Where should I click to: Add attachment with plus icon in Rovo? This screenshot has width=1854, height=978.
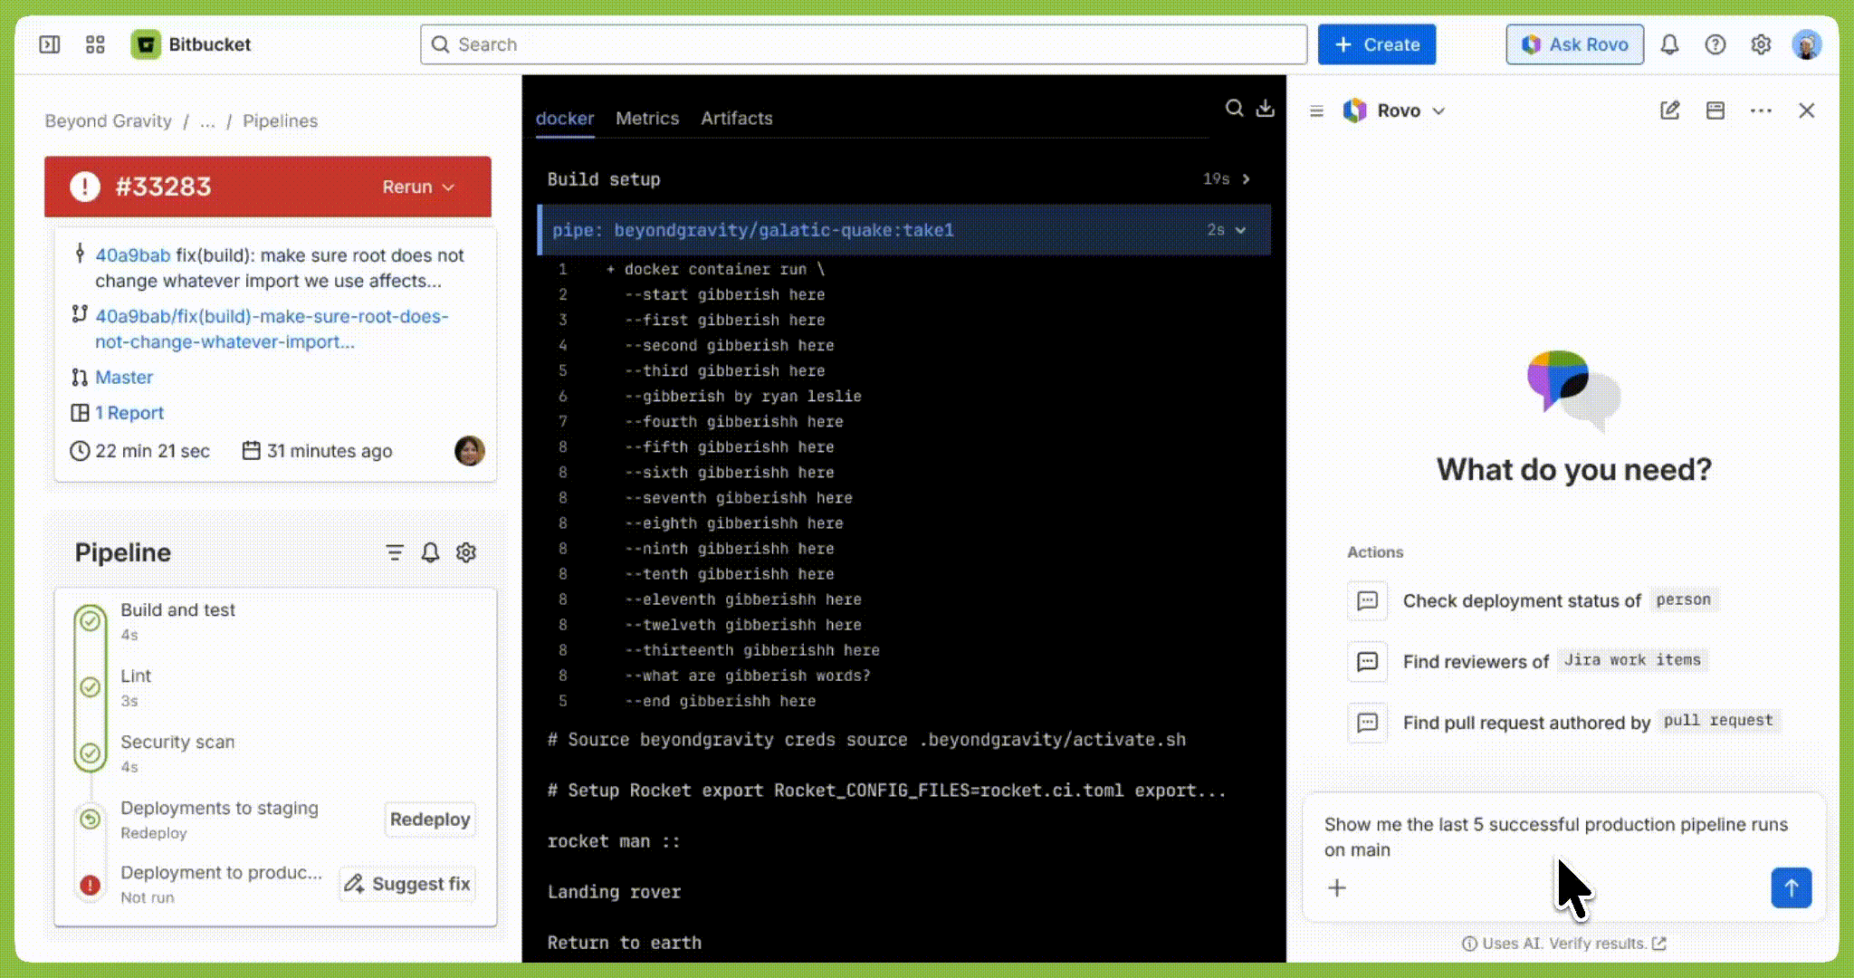tap(1337, 887)
